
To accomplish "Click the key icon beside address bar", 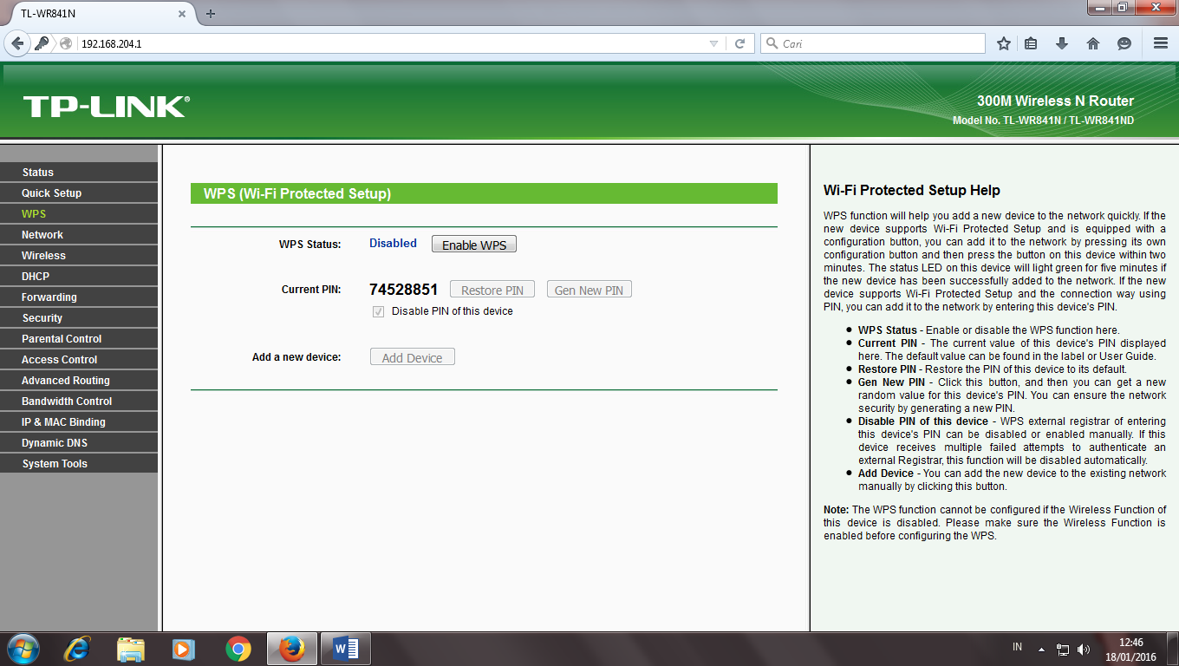I will pos(42,43).
